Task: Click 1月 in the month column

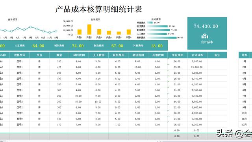Action: click(244, 62)
